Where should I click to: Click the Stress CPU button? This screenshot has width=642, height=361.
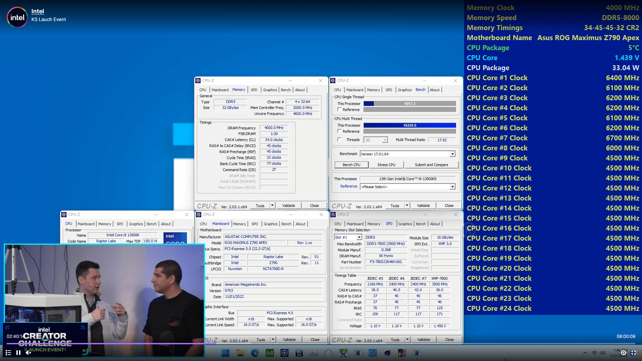pyautogui.click(x=386, y=165)
